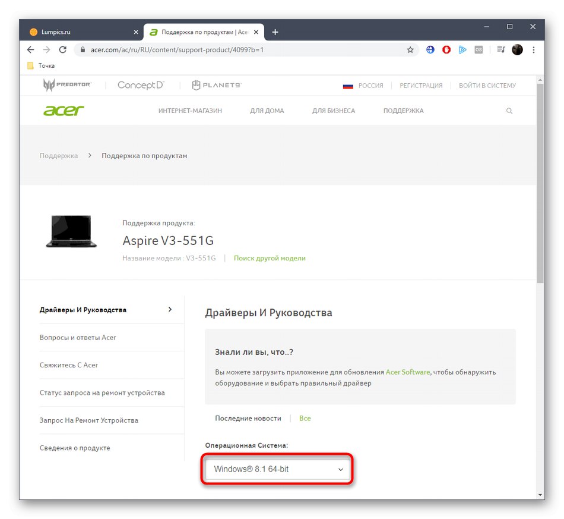Click the Все news link

click(x=305, y=418)
